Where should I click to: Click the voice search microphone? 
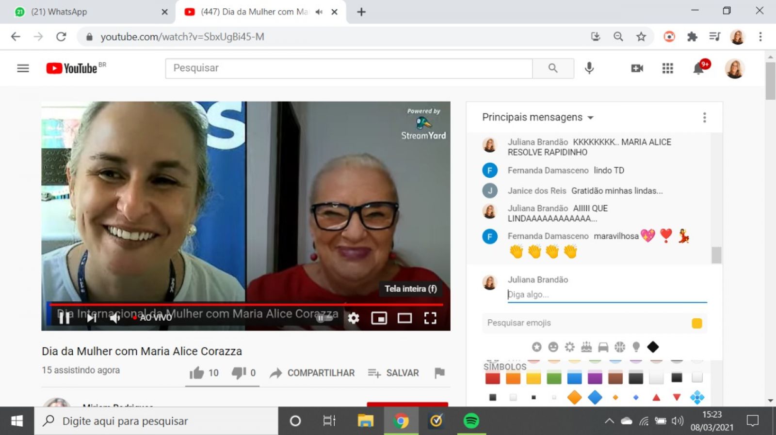(x=589, y=68)
